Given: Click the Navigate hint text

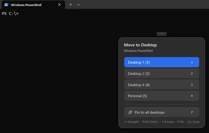Looking at the screenshot, I should (131, 122).
